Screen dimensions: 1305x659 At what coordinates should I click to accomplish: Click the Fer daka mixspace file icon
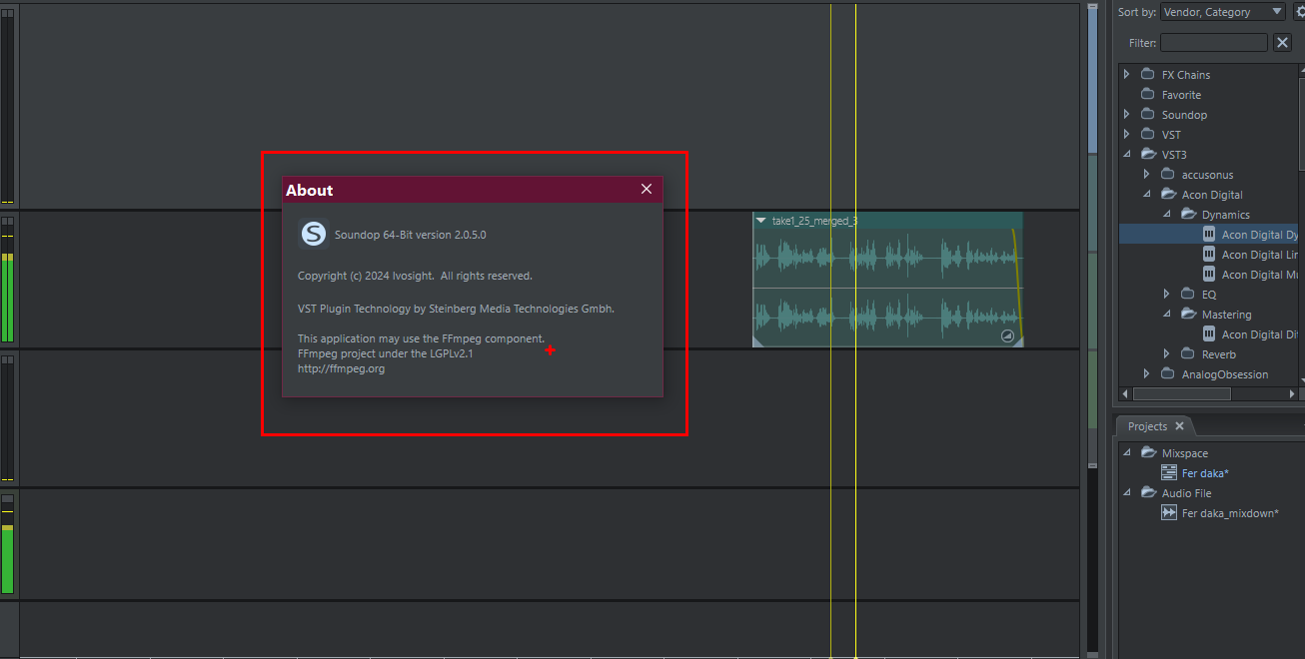click(1168, 473)
